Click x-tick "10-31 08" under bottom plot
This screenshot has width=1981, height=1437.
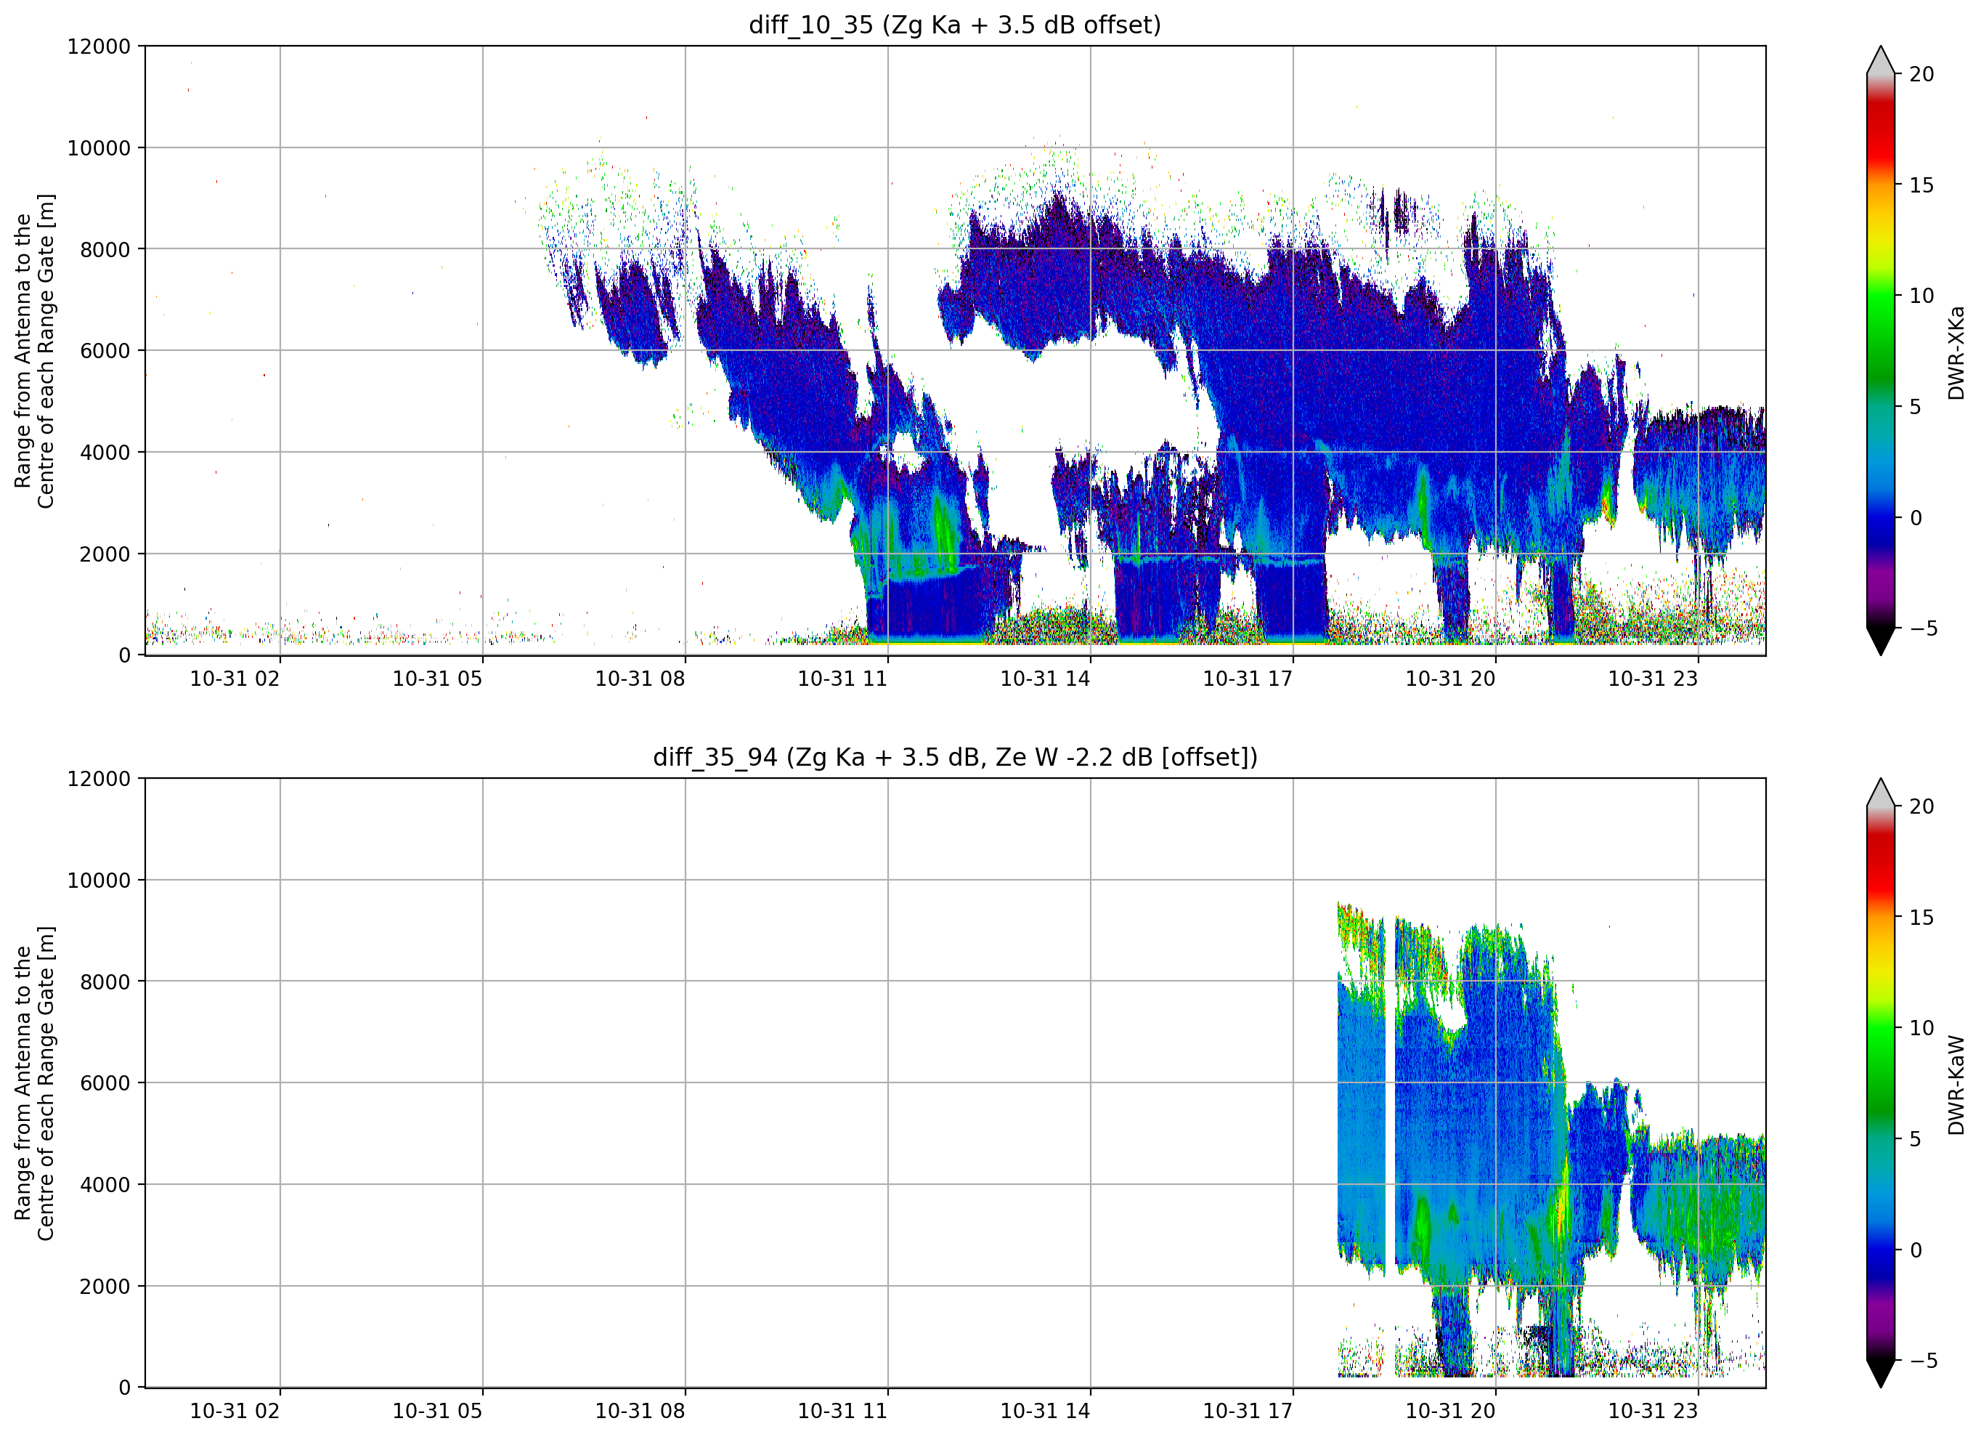(x=640, y=1412)
